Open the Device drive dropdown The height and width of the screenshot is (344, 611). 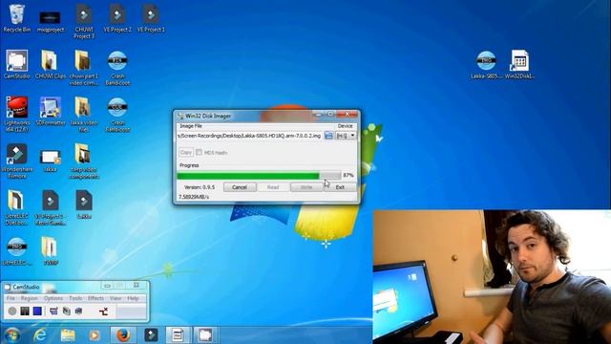point(346,136)
